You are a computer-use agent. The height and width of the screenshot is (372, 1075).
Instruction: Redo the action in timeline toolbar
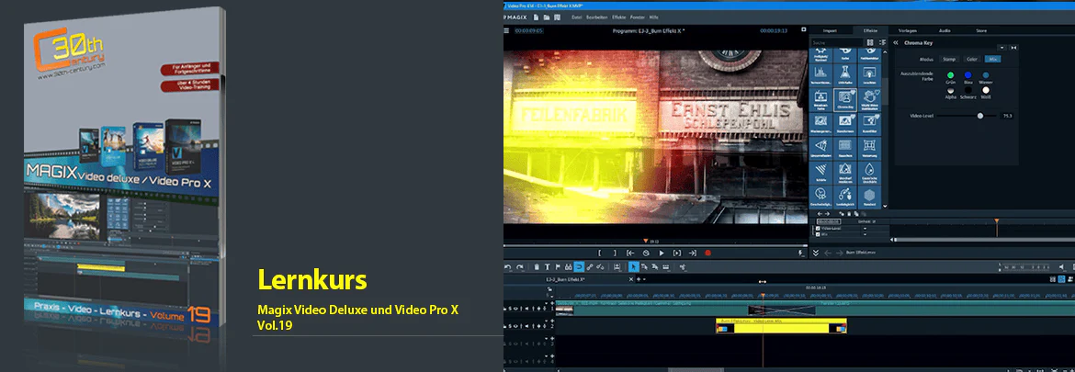[520, 267]
